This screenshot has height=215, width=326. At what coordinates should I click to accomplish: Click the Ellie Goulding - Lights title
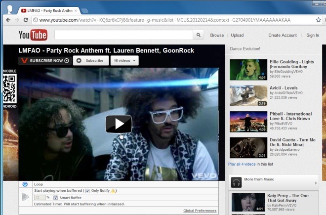point(292,64)
